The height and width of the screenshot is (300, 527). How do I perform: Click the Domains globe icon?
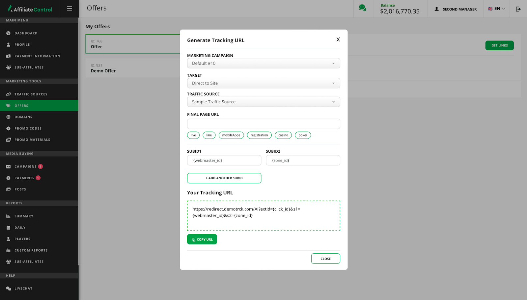(x=9, y=117)
